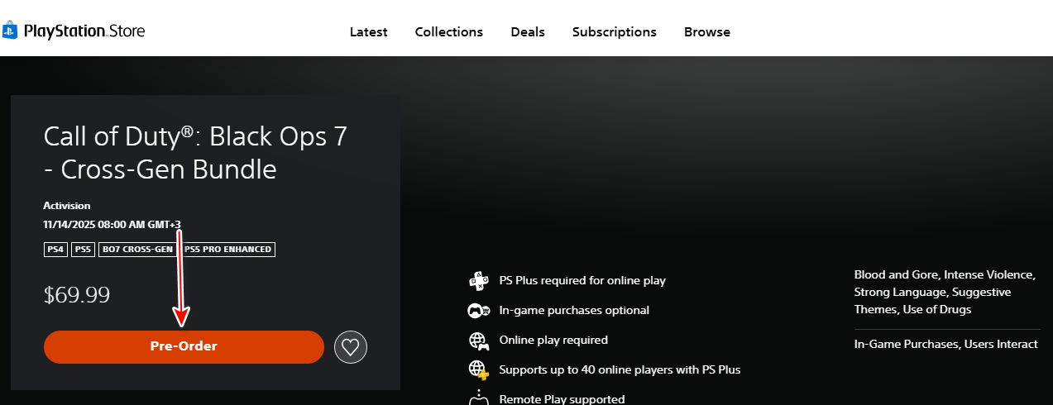Open the Latest menu item

click(368, 32)
